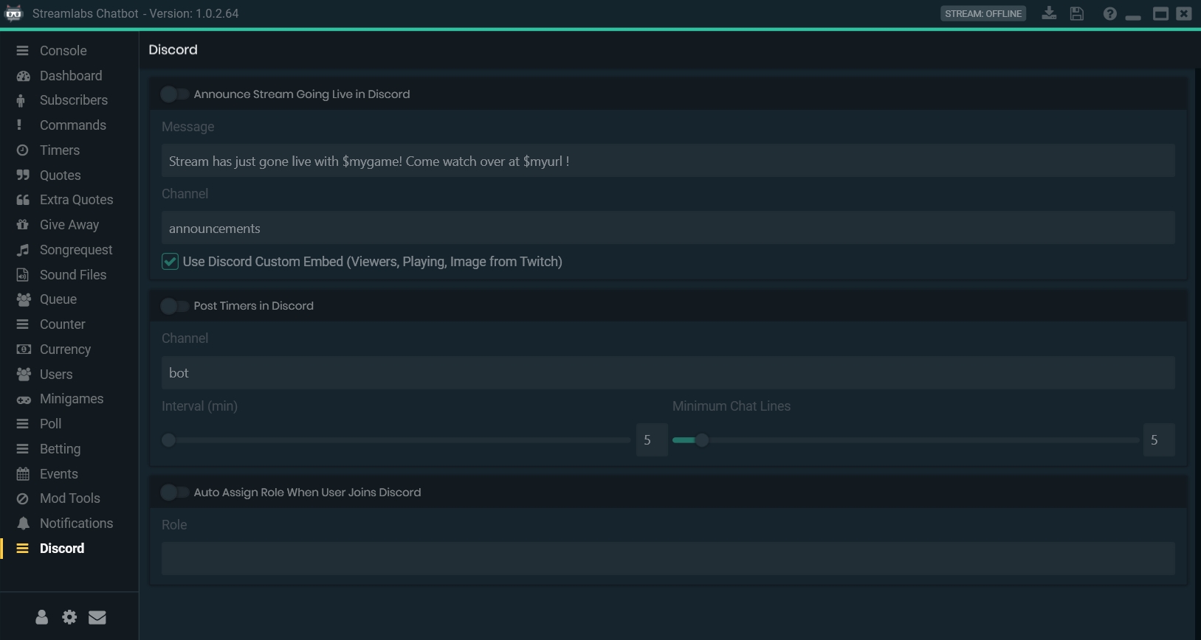Image resolution: width=1201 pixels, height=640 pixels.
Task: Click the envelope mail icon
Action: [97, 617]
